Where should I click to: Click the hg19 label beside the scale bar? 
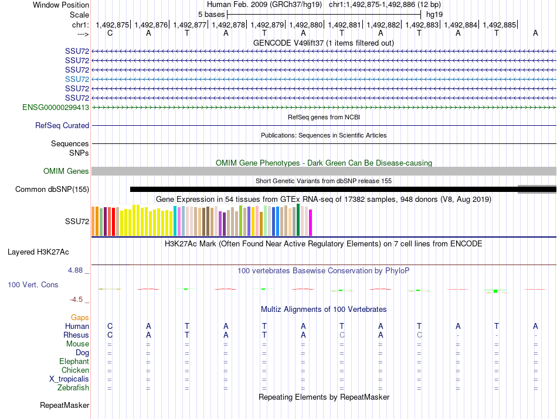(x=434, y=15)
